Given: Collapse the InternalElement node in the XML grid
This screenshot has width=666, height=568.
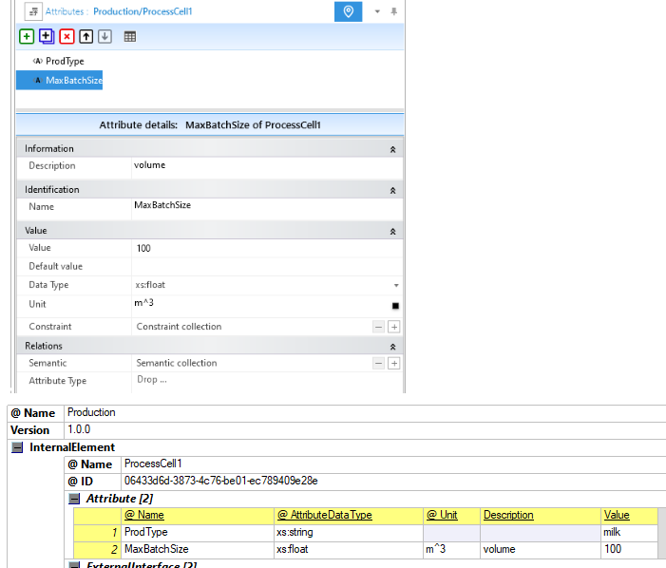Looking at the screenshot, I should 17,447.
